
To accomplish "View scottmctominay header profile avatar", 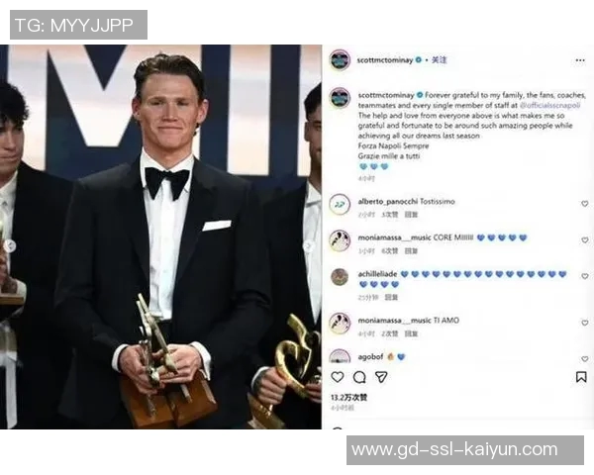I will point(340,59).
